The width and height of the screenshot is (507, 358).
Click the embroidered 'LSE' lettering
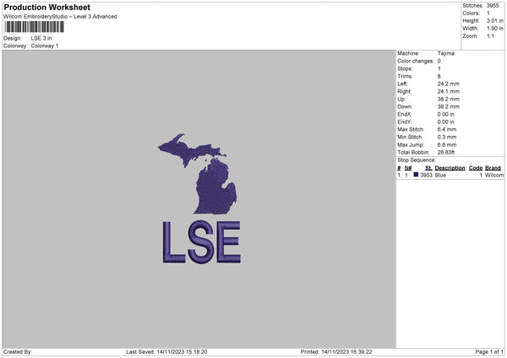(202, 242)
